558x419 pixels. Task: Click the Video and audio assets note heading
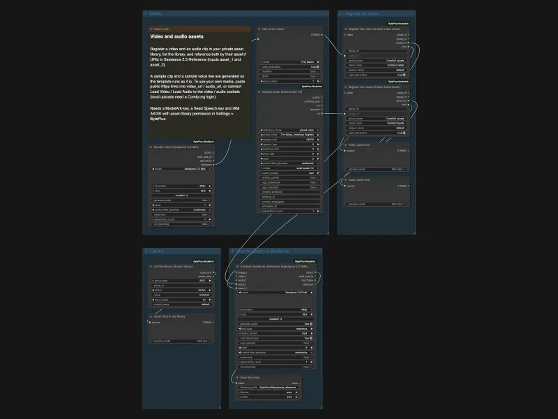tap(177, 36)
